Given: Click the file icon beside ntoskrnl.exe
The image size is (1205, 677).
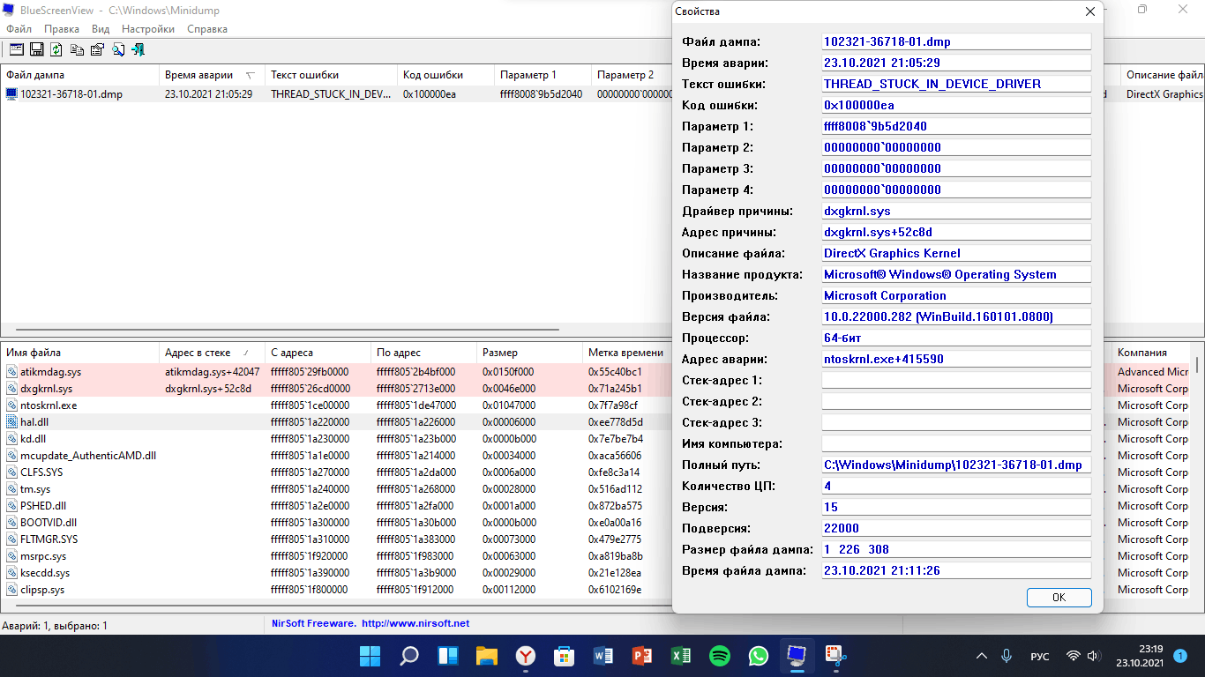Looking at the screenshot, I should [11, 405].
